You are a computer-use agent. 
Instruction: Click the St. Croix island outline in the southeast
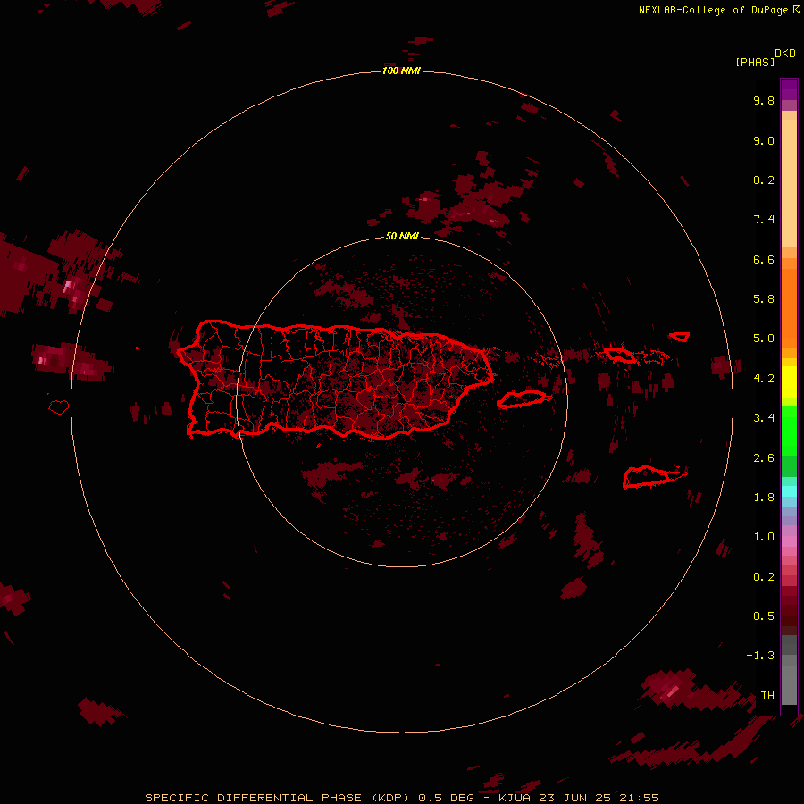tap(647, 477)
